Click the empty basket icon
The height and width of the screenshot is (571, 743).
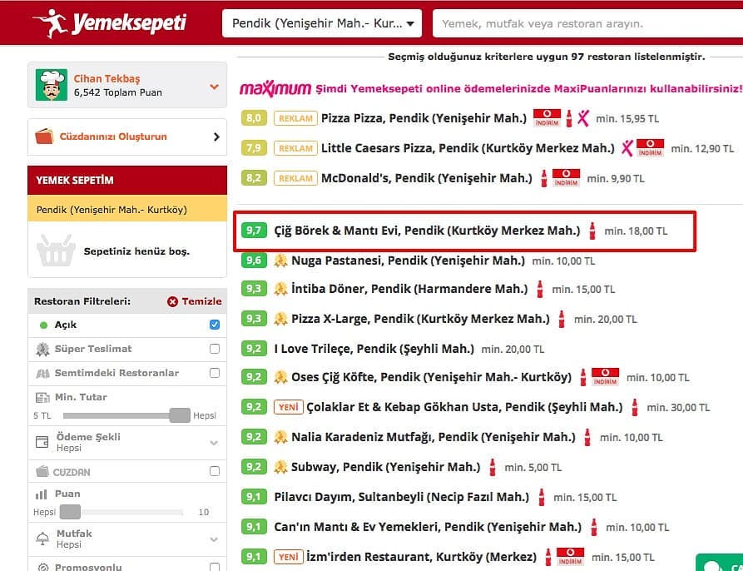pos(56,250)
